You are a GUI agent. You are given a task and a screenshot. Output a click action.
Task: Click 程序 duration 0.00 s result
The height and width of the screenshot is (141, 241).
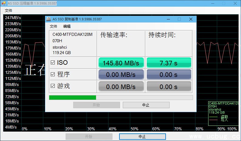point(169,74)
